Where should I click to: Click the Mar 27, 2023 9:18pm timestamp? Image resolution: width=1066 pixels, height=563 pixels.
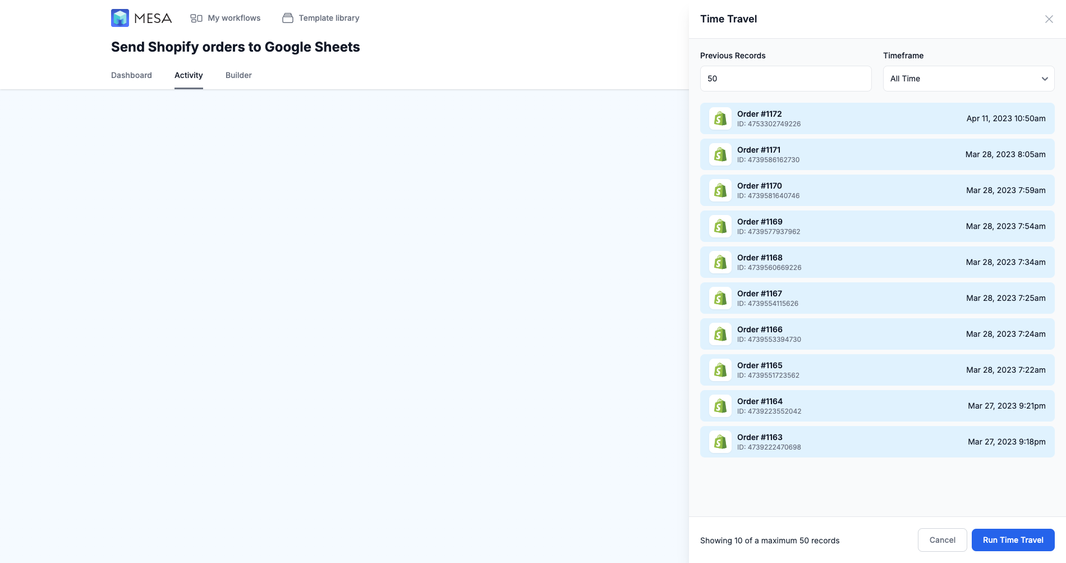tap(1007, 442)
